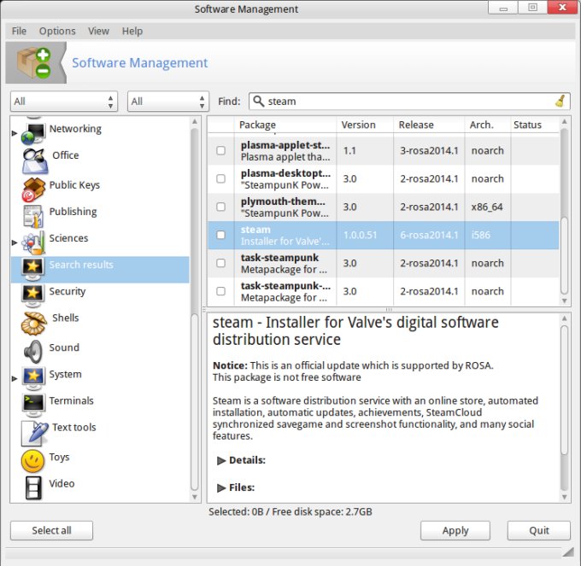Click the Software Management package logo

[x=34, y=63]
